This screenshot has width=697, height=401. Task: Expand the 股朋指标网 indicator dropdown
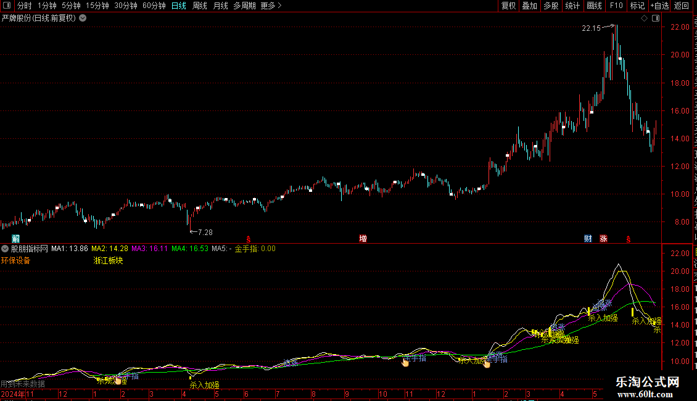tap(5, 249)
